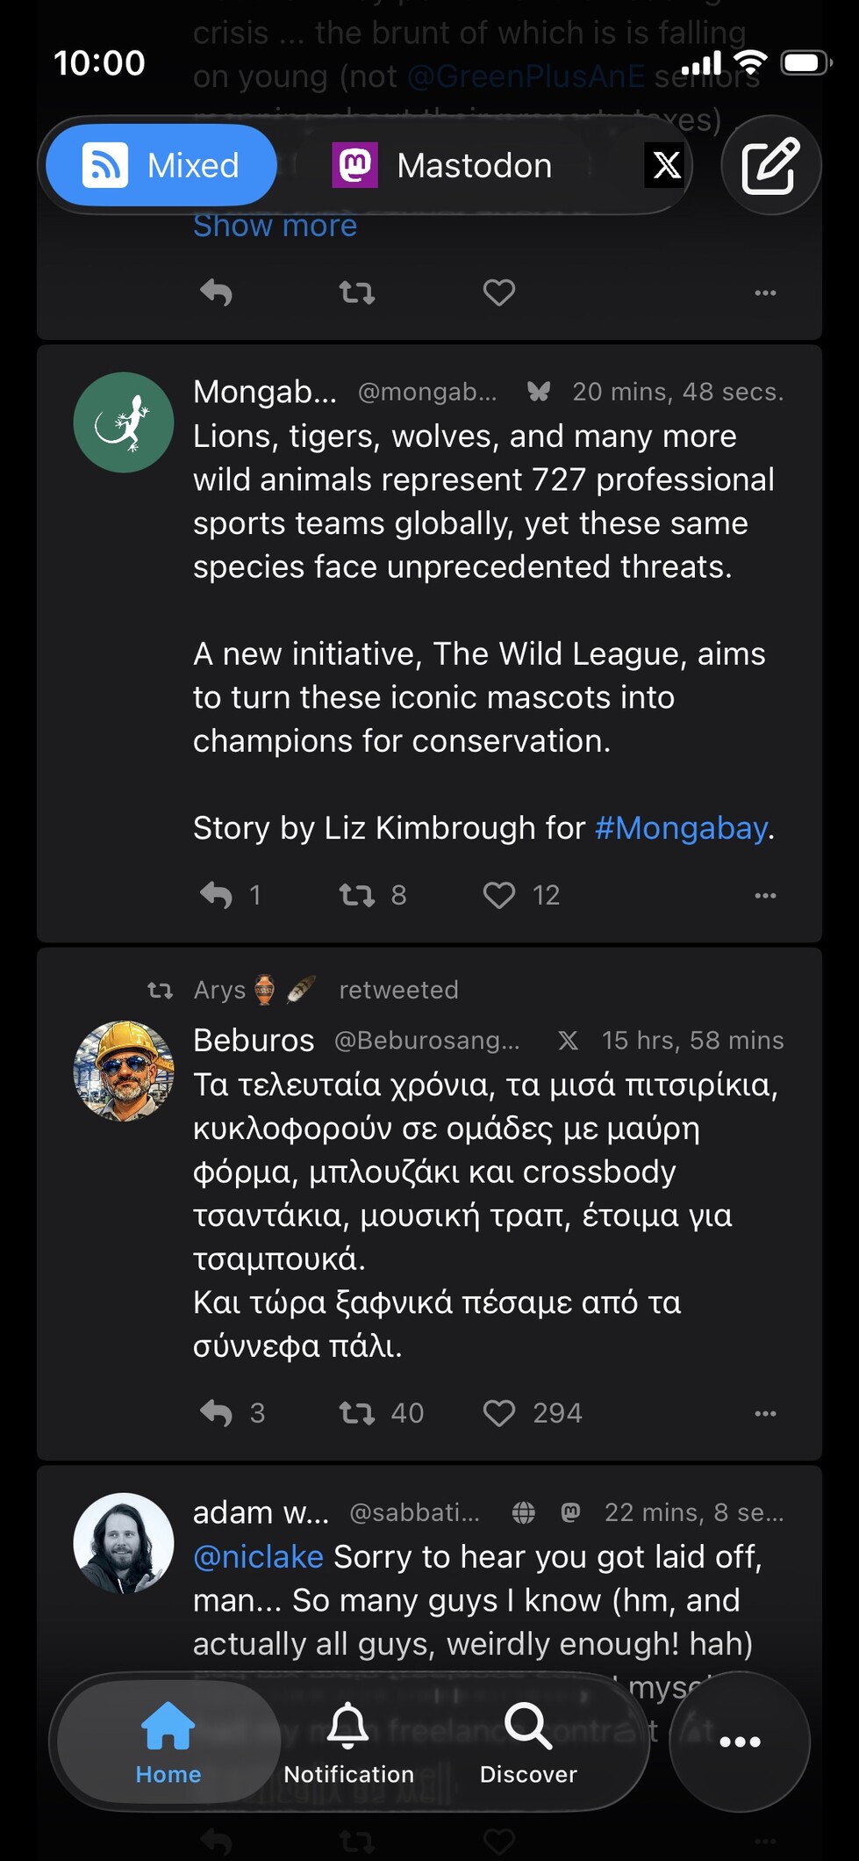The image size is (859, 1861).
Task: Expand truncated post with Show more
Action: pyautogui.click(x=275, y=226)
